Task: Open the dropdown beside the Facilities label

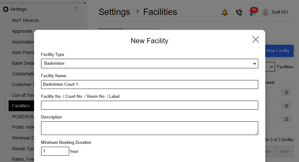Action: coord(270,67)
